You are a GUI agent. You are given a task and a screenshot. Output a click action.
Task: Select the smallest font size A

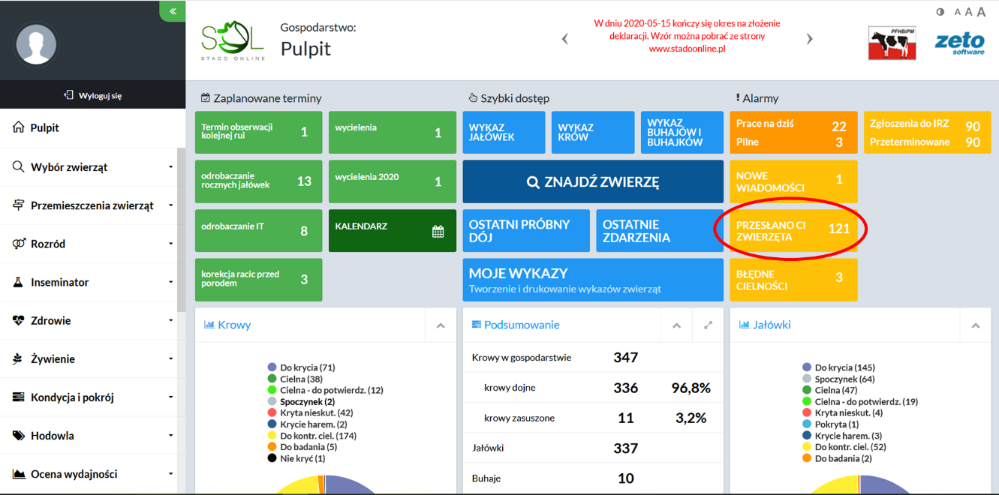(958, 12)
